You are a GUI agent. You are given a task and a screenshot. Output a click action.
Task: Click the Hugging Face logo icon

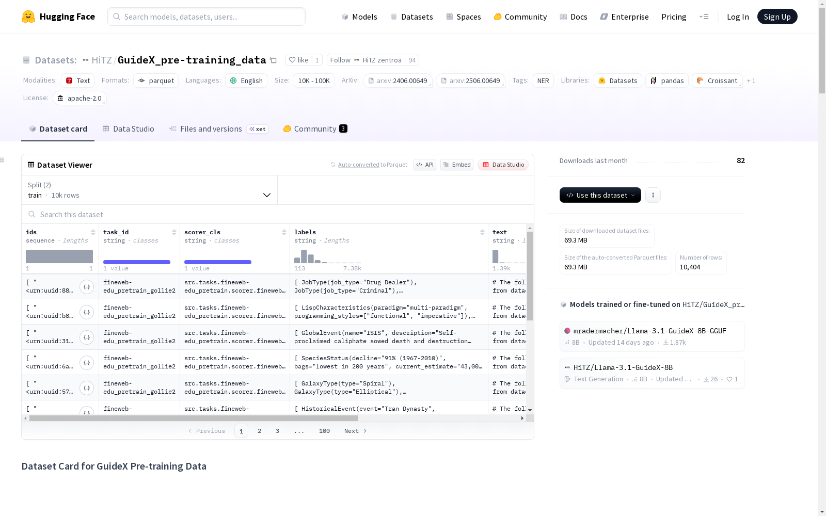pyautogui.click(x=28, y=17)
